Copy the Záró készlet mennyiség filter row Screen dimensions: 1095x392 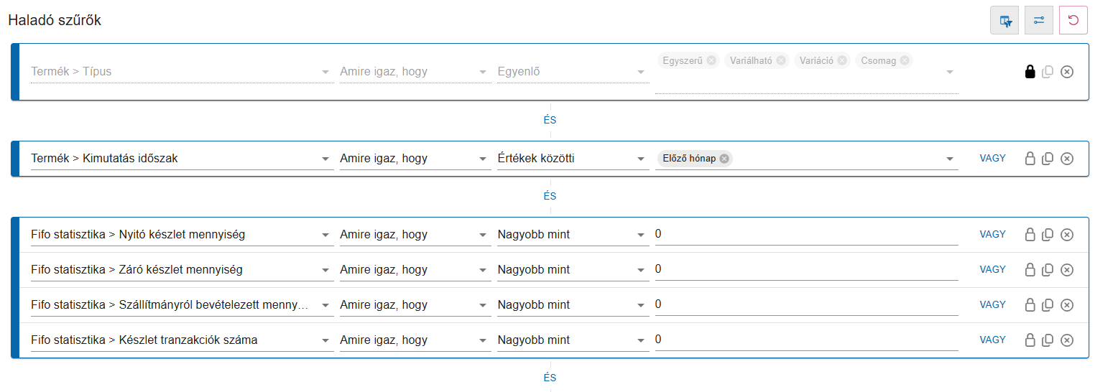click(x=1048, y=270)
